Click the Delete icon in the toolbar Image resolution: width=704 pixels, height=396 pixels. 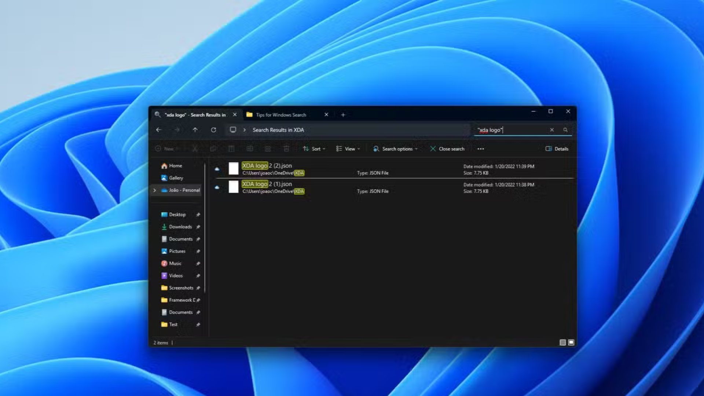286,148
